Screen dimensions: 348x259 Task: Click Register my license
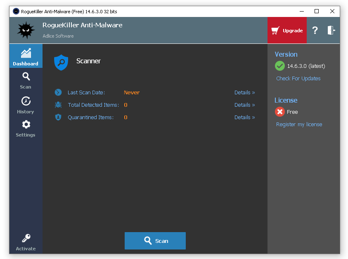tap(299, 124)
